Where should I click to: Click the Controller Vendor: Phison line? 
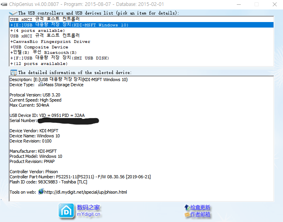(34, 172)
